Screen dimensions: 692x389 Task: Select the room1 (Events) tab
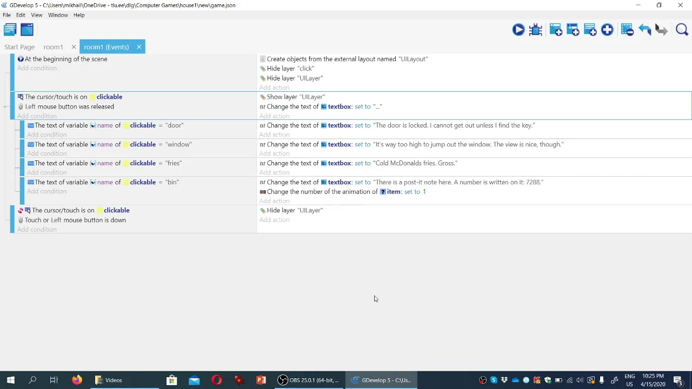pyautogui.click(x=107, y=47)
